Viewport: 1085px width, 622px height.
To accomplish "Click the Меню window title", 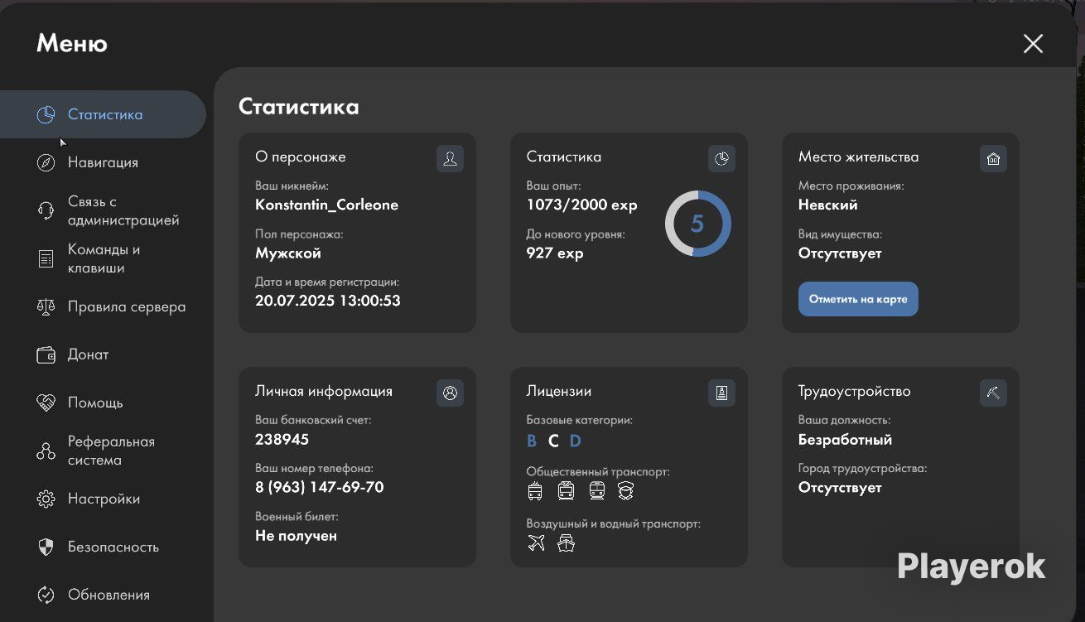I will click(72, 43).
